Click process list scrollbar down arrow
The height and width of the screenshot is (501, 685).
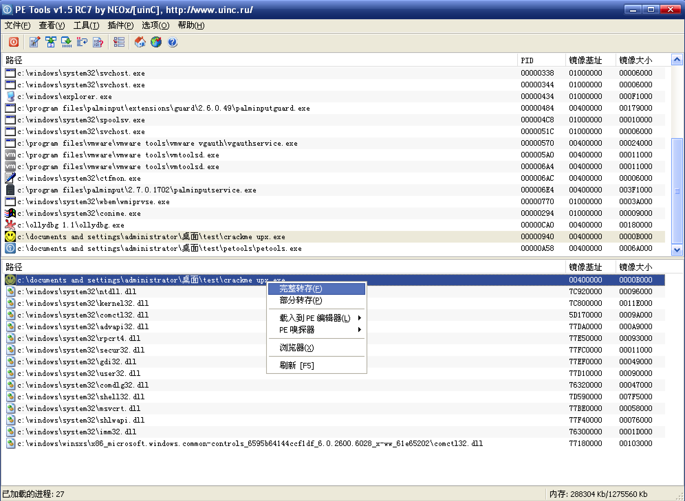pyautogui.click(x=677, y=250)
